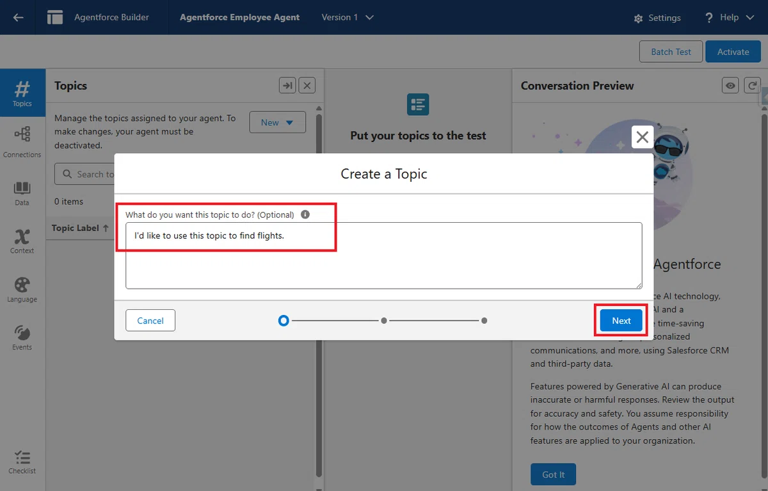Open the Connections sidebar tab
The width and height of the screenshot is (768, 491).
tap(22, 141)
